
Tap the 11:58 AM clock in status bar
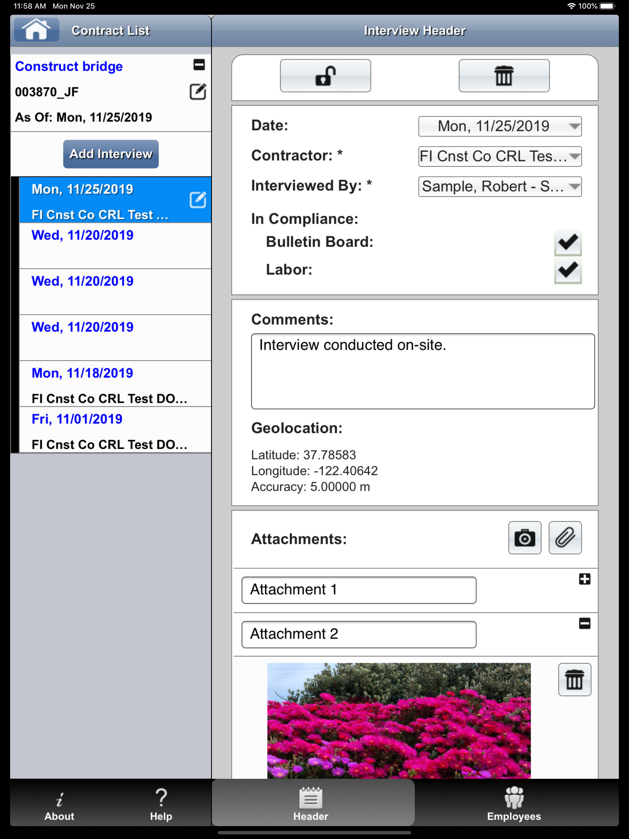29,6
